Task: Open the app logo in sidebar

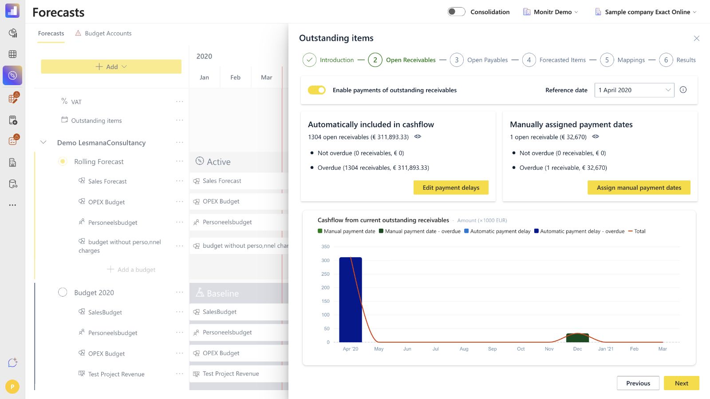Action: [12, 11]
